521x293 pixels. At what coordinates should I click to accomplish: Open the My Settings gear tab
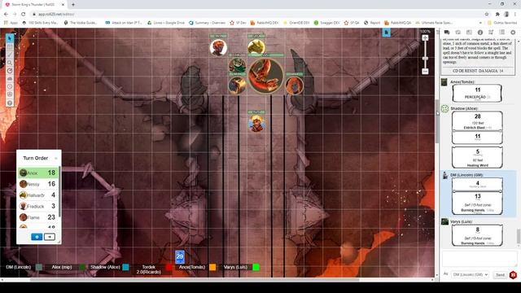point(513,33)
